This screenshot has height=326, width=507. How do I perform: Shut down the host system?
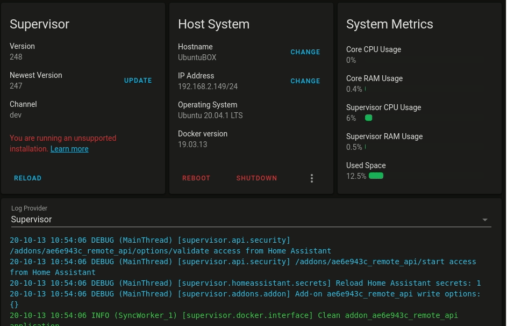pyautogui.click(x=256, y=178)
